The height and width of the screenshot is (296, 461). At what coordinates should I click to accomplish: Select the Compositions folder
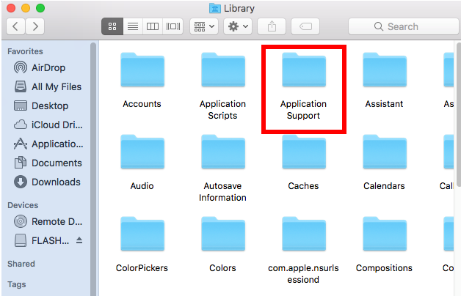coord(385,245)
